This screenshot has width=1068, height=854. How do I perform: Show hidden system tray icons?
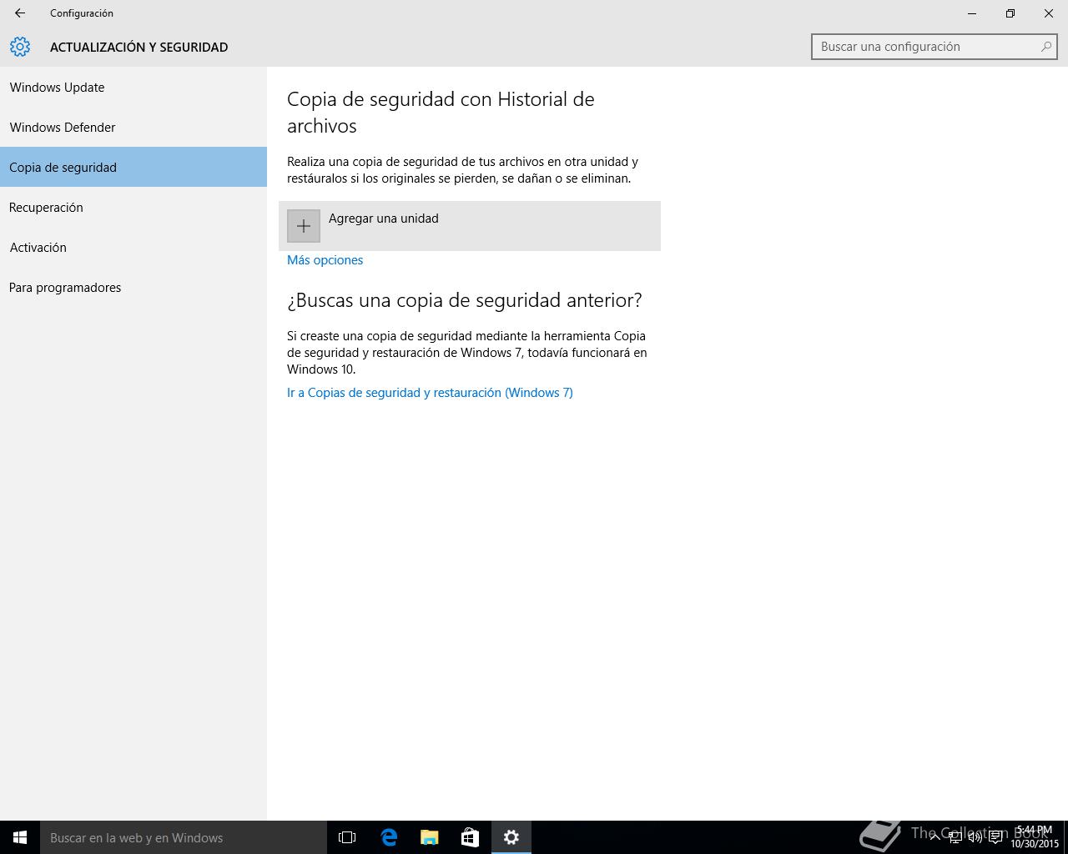(935, 837)
